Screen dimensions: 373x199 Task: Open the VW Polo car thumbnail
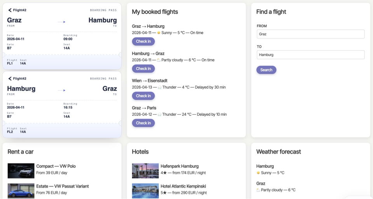point(21,171)
